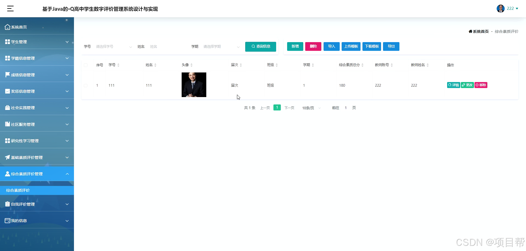
Task: Open the 222 user account dropdown
Action: (x=513, y=8)
